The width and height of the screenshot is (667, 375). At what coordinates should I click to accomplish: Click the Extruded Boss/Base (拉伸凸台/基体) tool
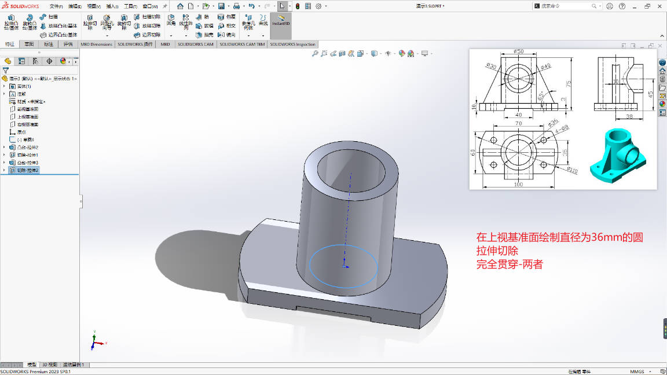pyautogui.click(x=11, y=22)
